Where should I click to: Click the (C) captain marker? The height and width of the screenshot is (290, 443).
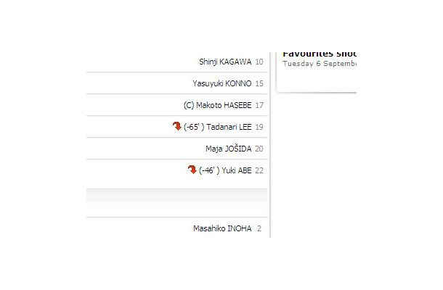(189, 105)
